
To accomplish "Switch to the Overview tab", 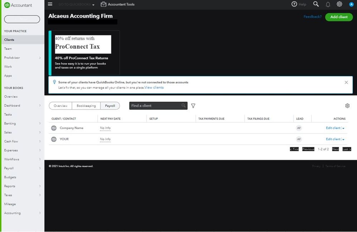I will tap(60, 106).
